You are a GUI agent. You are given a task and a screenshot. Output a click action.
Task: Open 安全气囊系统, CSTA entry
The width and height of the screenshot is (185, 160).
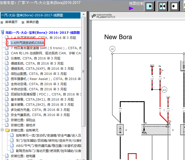(40, 115)
